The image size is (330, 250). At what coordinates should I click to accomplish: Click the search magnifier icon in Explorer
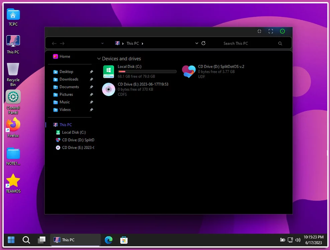tap(280, 43)
